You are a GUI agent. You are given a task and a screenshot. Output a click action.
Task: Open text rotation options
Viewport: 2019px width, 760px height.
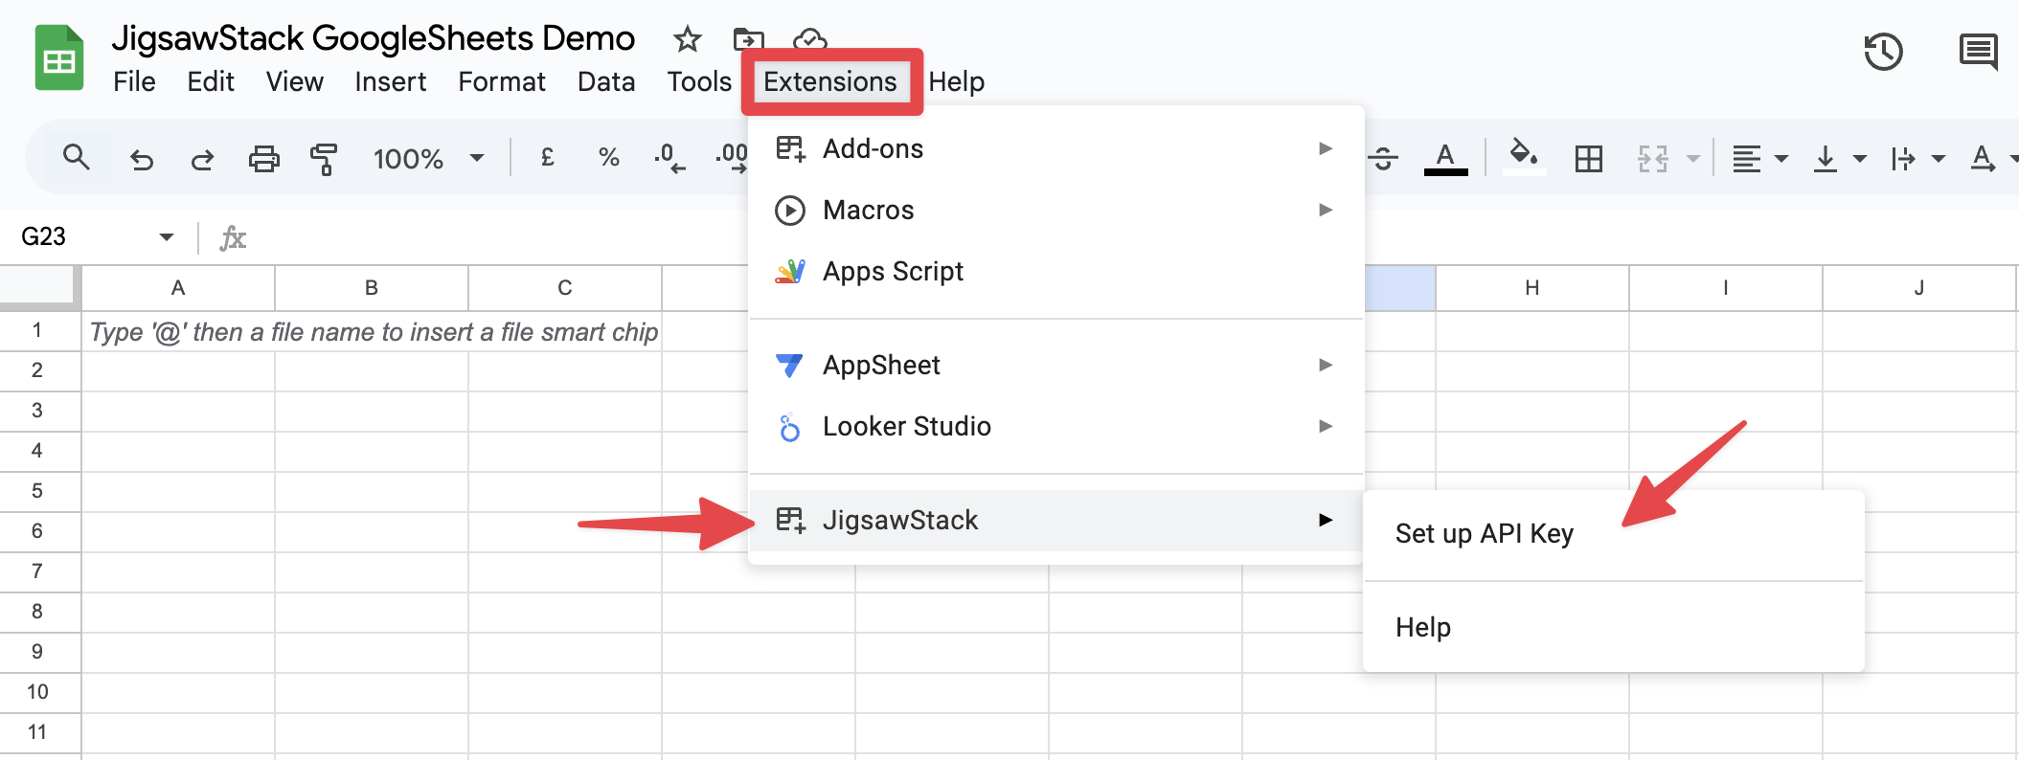click(1993, 159)
